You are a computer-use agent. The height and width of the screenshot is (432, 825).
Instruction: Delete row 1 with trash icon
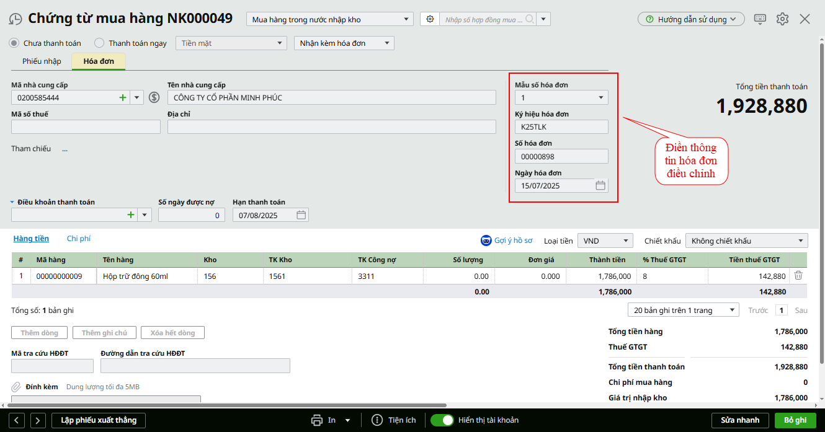(x=798, y=276)
